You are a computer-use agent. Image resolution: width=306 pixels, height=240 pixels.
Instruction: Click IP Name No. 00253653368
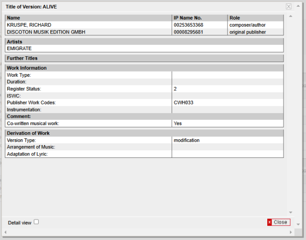[x=188, y=25]
